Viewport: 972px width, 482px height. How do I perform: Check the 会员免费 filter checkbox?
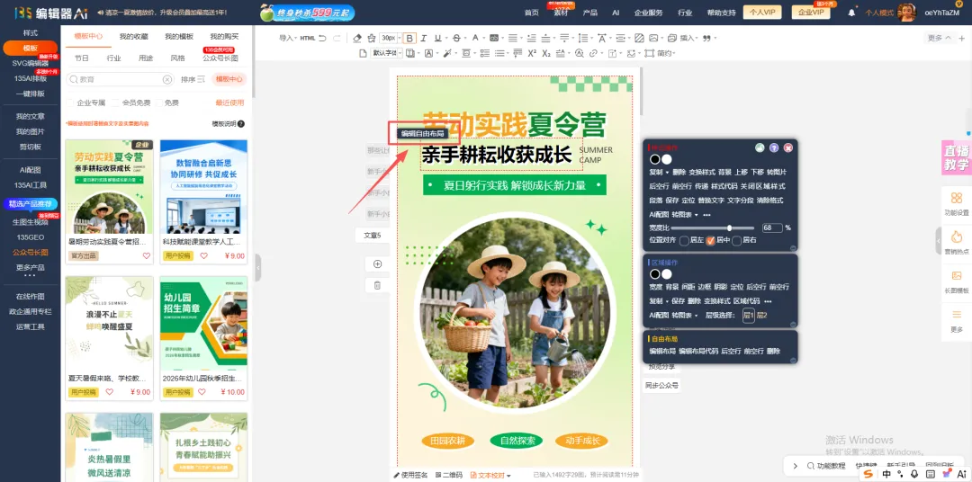[x=116, y=103]
